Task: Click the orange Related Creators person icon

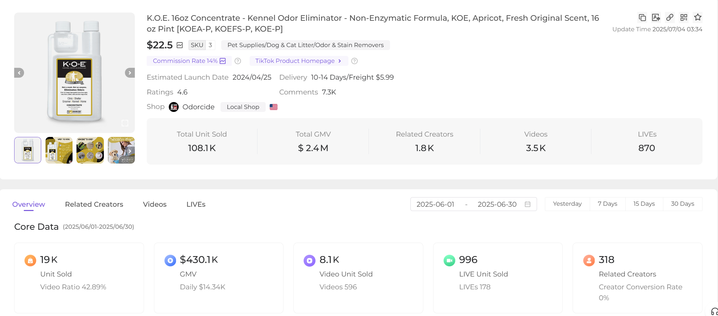Action: click(589, 261)
